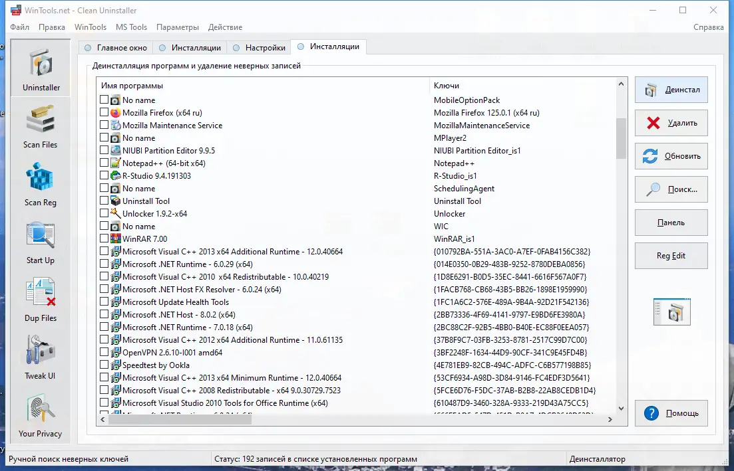Click the horizontal scrollbar right arrow

pos(610,420)
